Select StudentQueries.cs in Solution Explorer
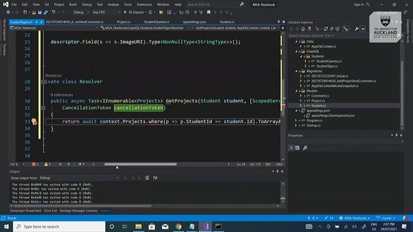This screenshot has width=413, height=232. coord(328,61)
